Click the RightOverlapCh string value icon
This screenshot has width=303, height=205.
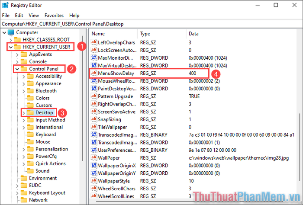pos(94,104)
